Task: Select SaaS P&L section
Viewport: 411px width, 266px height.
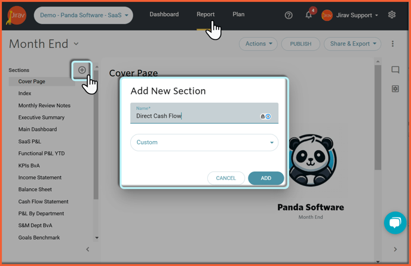Action: pos(30,142)
